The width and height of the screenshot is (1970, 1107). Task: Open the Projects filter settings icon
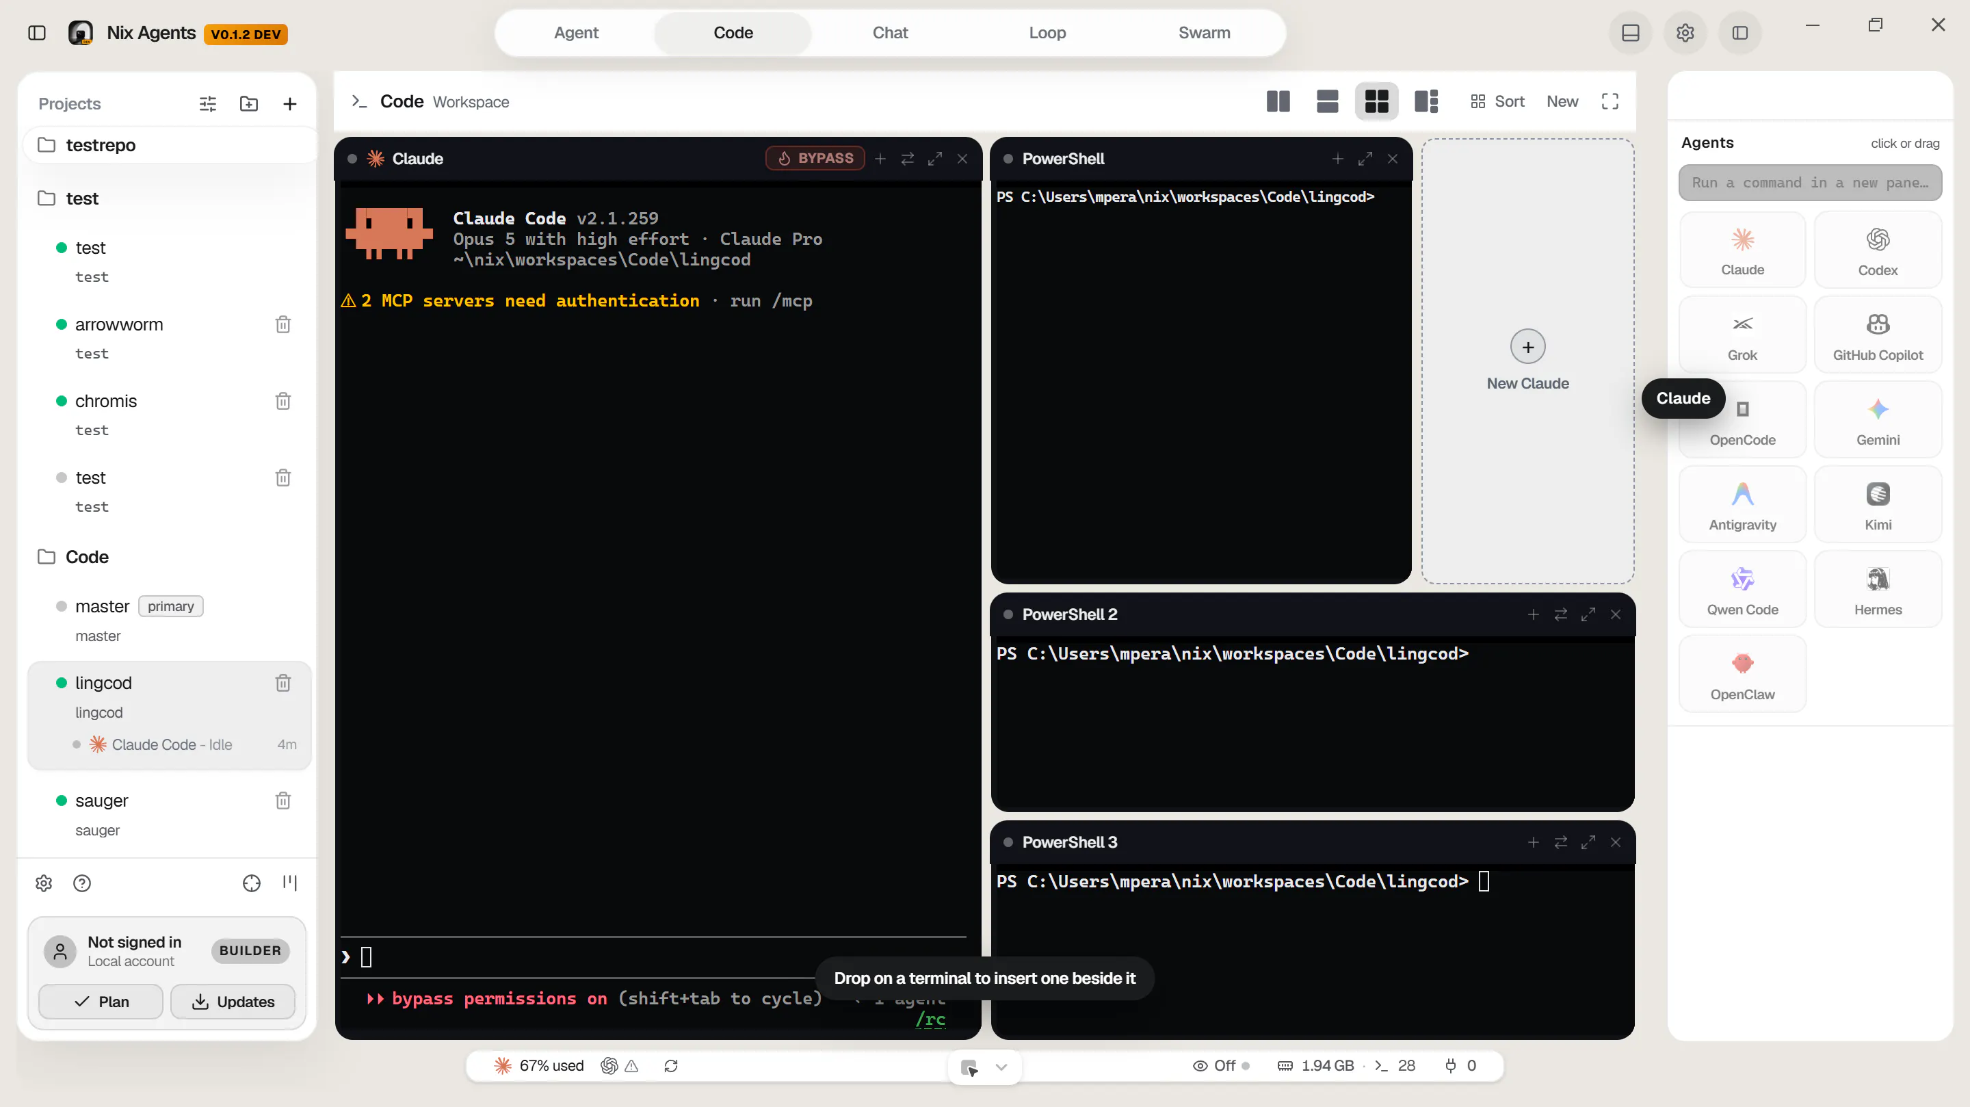coord(208,103)
